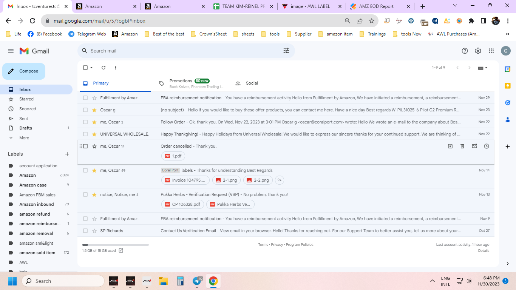Click the search options filter icon
Screen dimensions: 516x290
[x=286, y=51]
